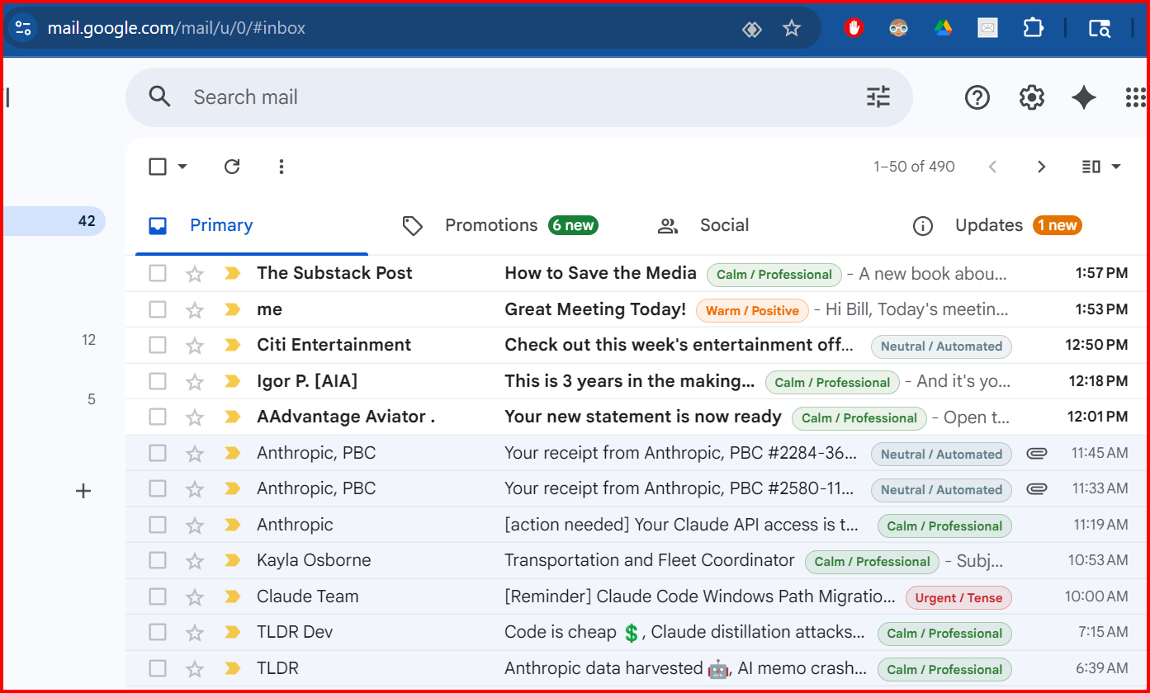
Task: Click the site information icon in address bar
Action: 23,28
